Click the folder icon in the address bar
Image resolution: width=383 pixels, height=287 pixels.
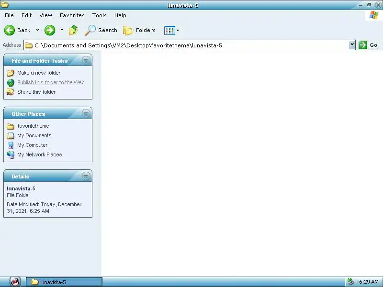pyautogui.click(x=29, y=45)
